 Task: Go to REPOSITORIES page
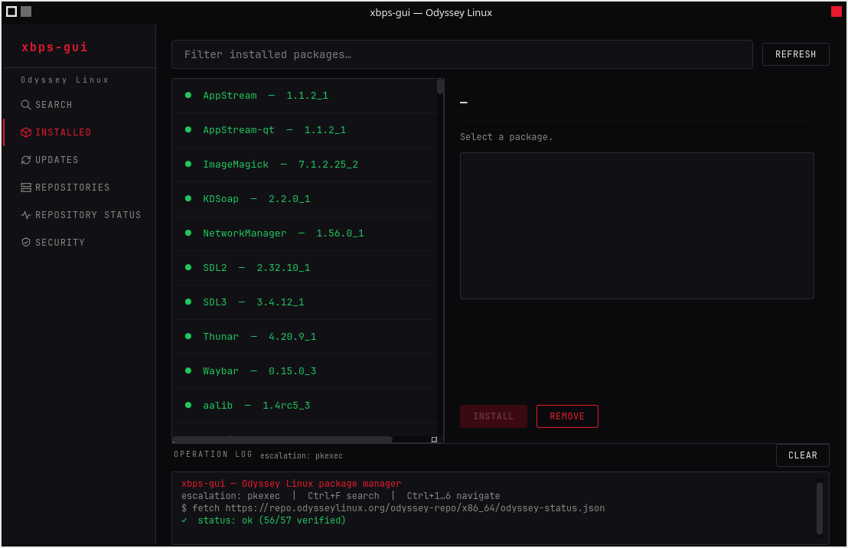[x=79, y=188]
